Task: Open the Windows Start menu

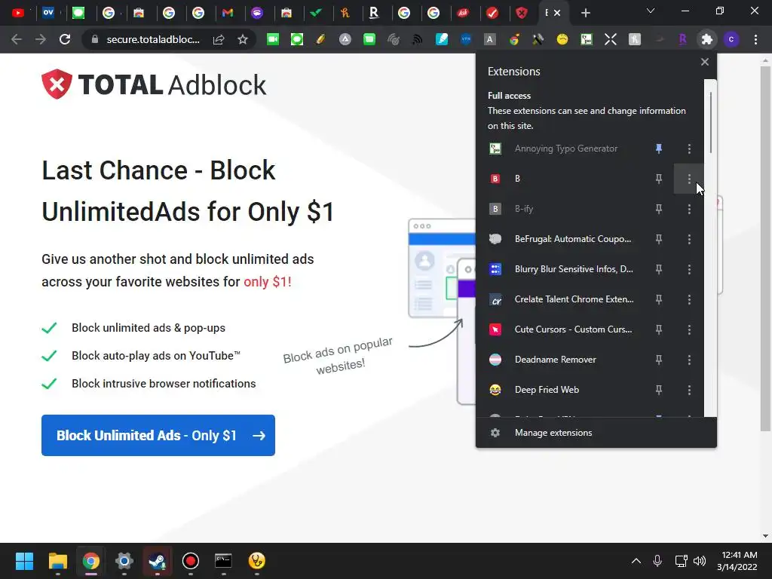Action: 24,560
